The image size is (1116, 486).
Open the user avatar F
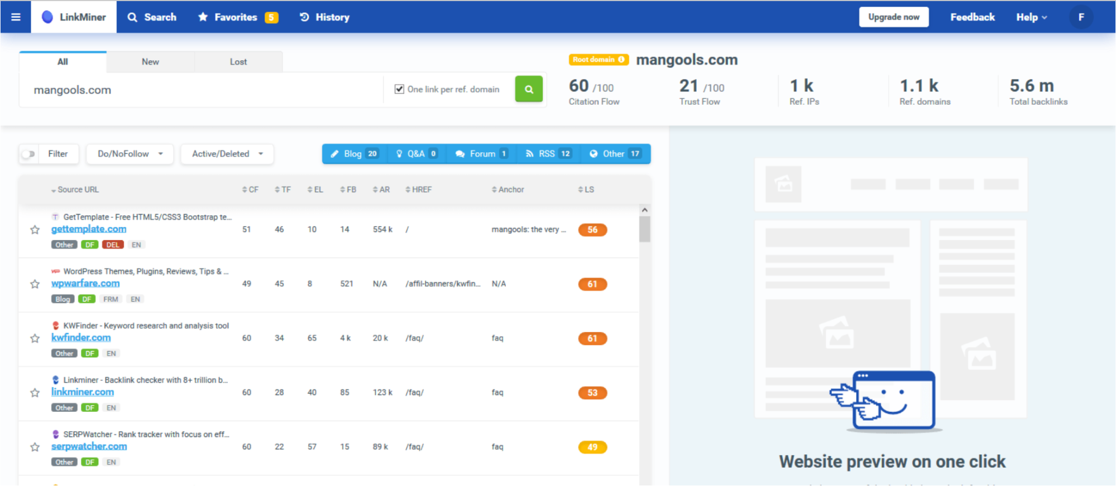1081,17
